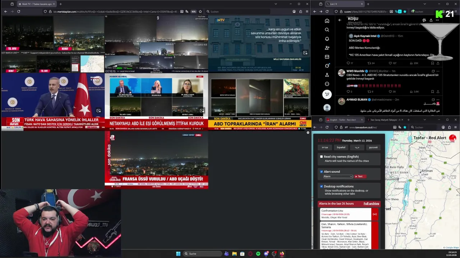Viewport: 460px width, 258px height.
Task: Open Grok icon in X sidebar
Action: point(327,66)
